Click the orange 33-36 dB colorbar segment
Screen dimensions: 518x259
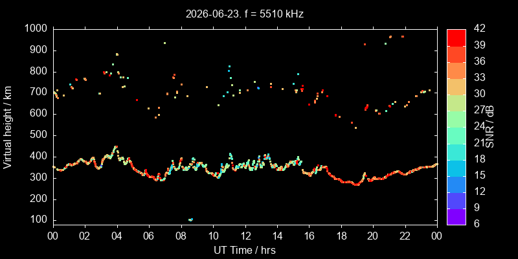point(456,70)
